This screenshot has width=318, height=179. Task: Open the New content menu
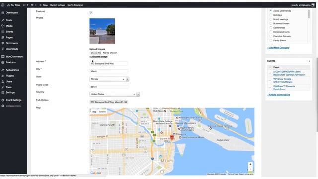pyautogui.click(x=43, y=5)
